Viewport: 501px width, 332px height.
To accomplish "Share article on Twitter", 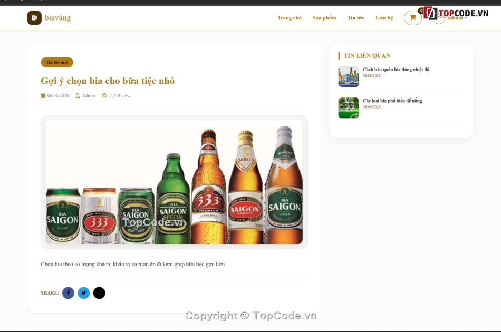I will pyautogui.click(x=84, y=292).
